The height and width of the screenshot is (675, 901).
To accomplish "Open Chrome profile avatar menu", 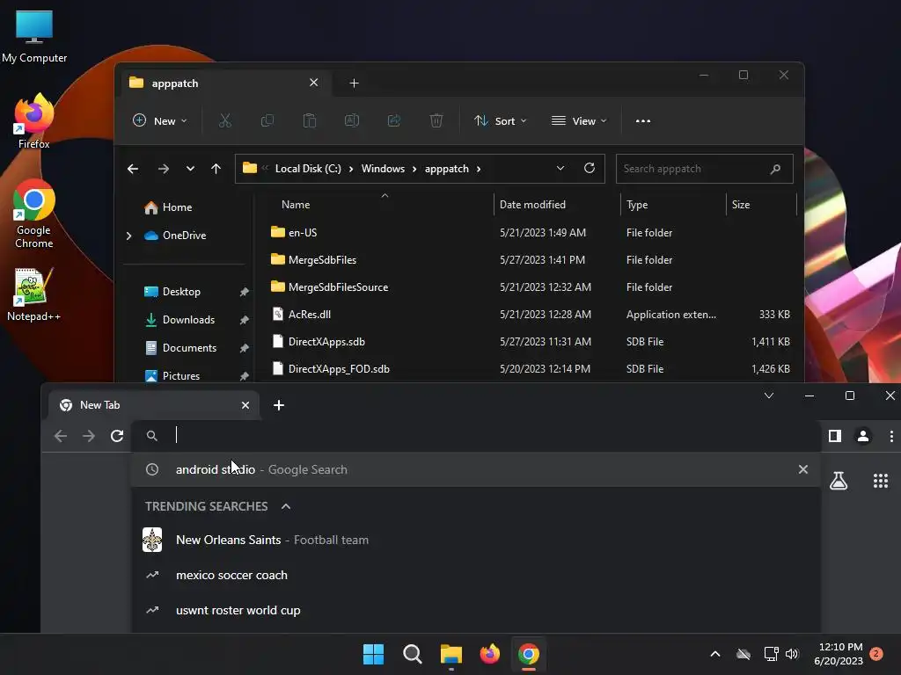I will [863, 436].
